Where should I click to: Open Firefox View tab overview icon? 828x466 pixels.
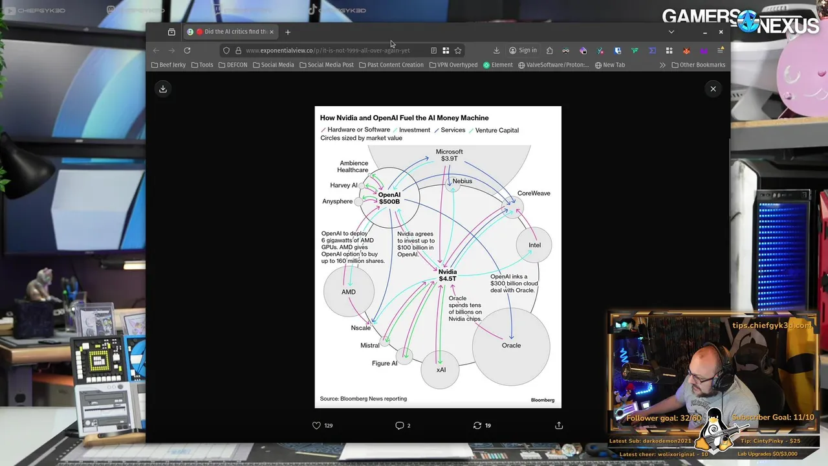(x=171, y=32)
